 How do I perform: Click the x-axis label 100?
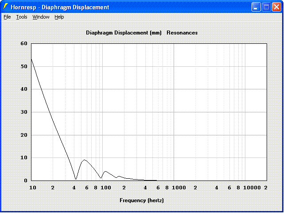click(x=106, y=188)
